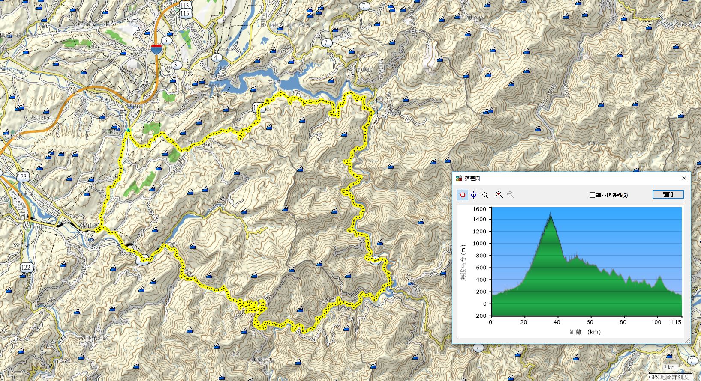Click the red-blue Freeway 3 shield on map
Viewport: 701px width, 381px height.
pos(156,48)
